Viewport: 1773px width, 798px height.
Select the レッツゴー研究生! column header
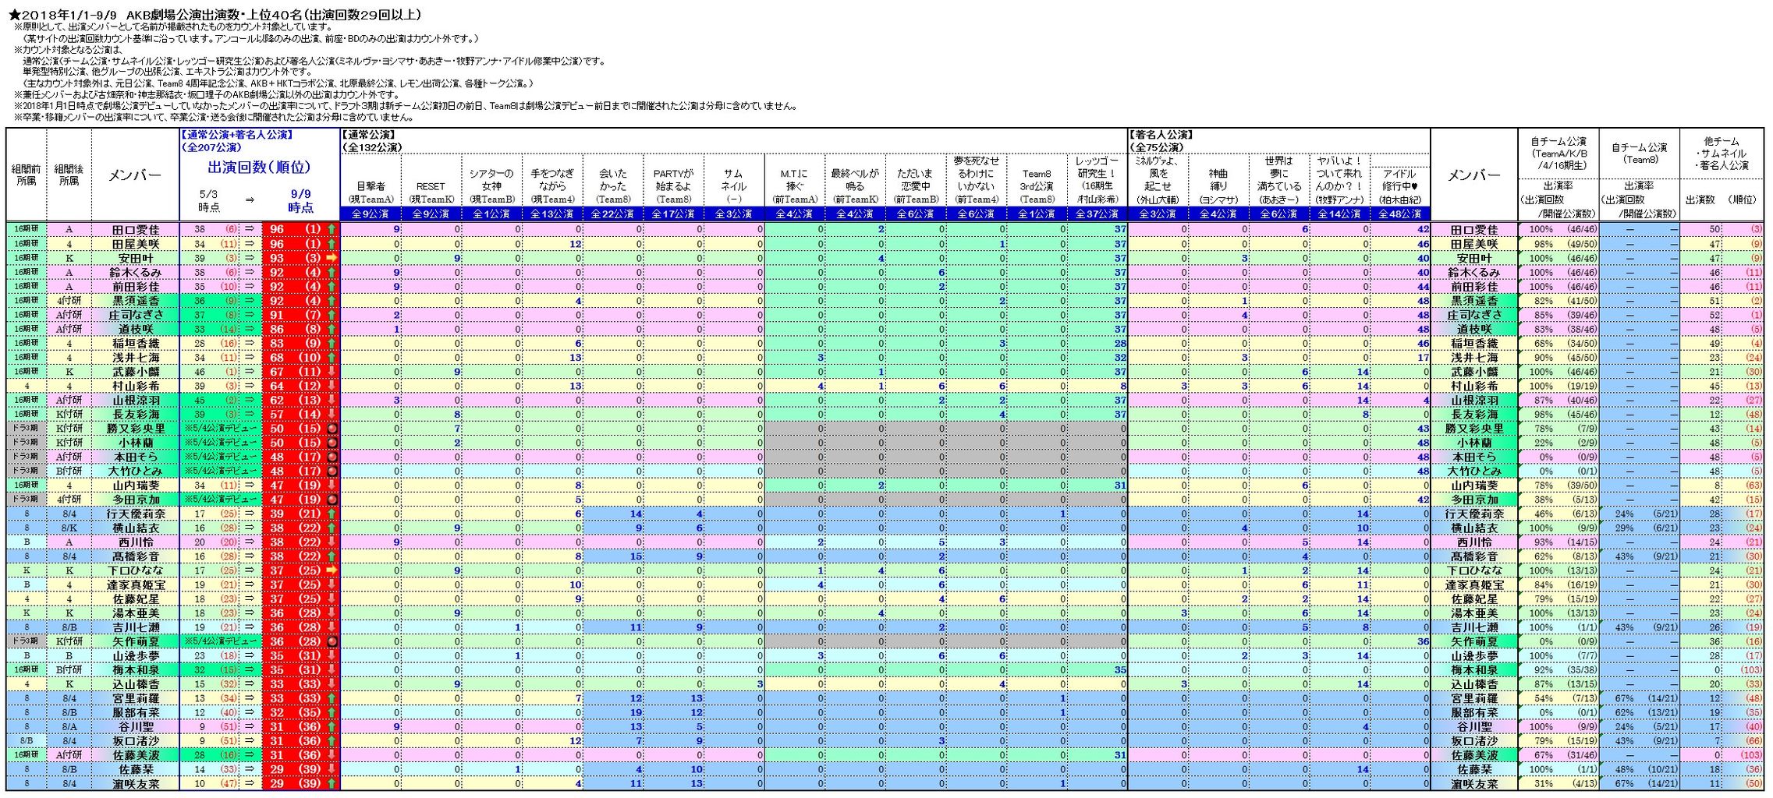1097,180
